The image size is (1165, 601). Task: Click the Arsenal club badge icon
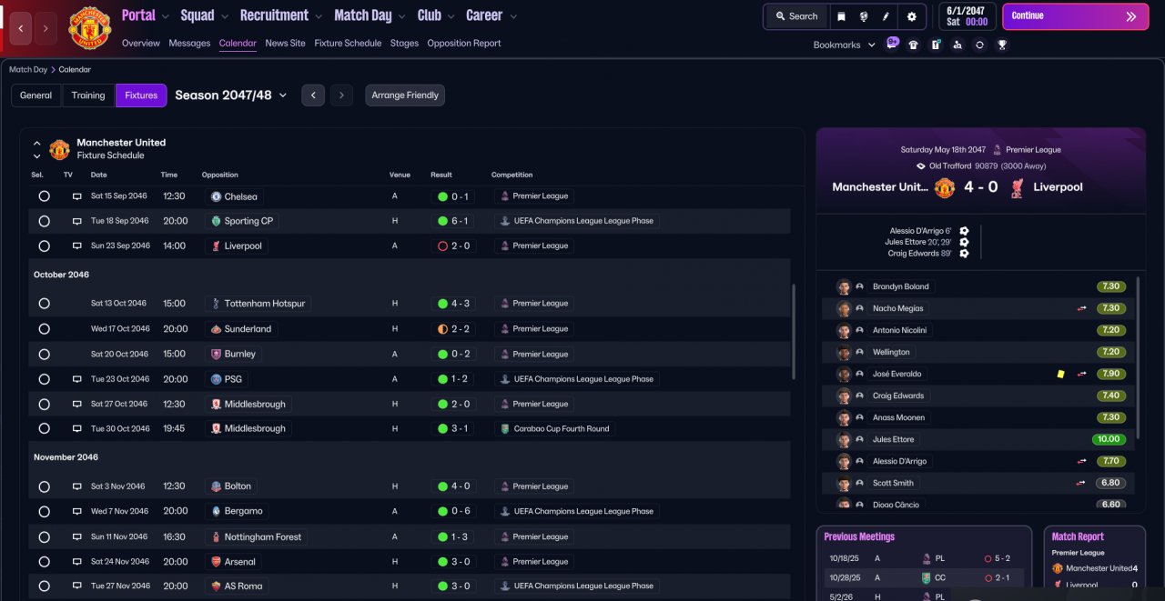coord(216,562)
